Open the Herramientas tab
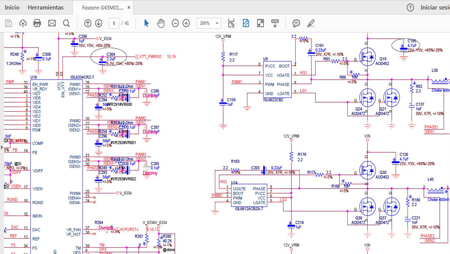The width and height of the screenshot is (450, 254). click(46, 7)
